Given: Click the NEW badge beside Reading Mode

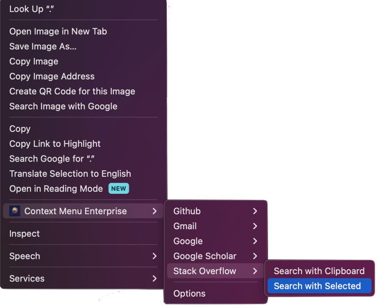Looking at the screenshot, I should coord(119,188).
